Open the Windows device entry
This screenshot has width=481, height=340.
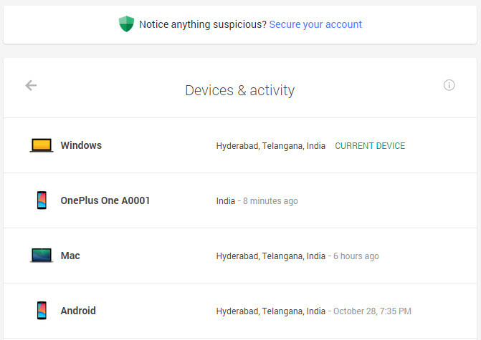click(x=240, y=145)
